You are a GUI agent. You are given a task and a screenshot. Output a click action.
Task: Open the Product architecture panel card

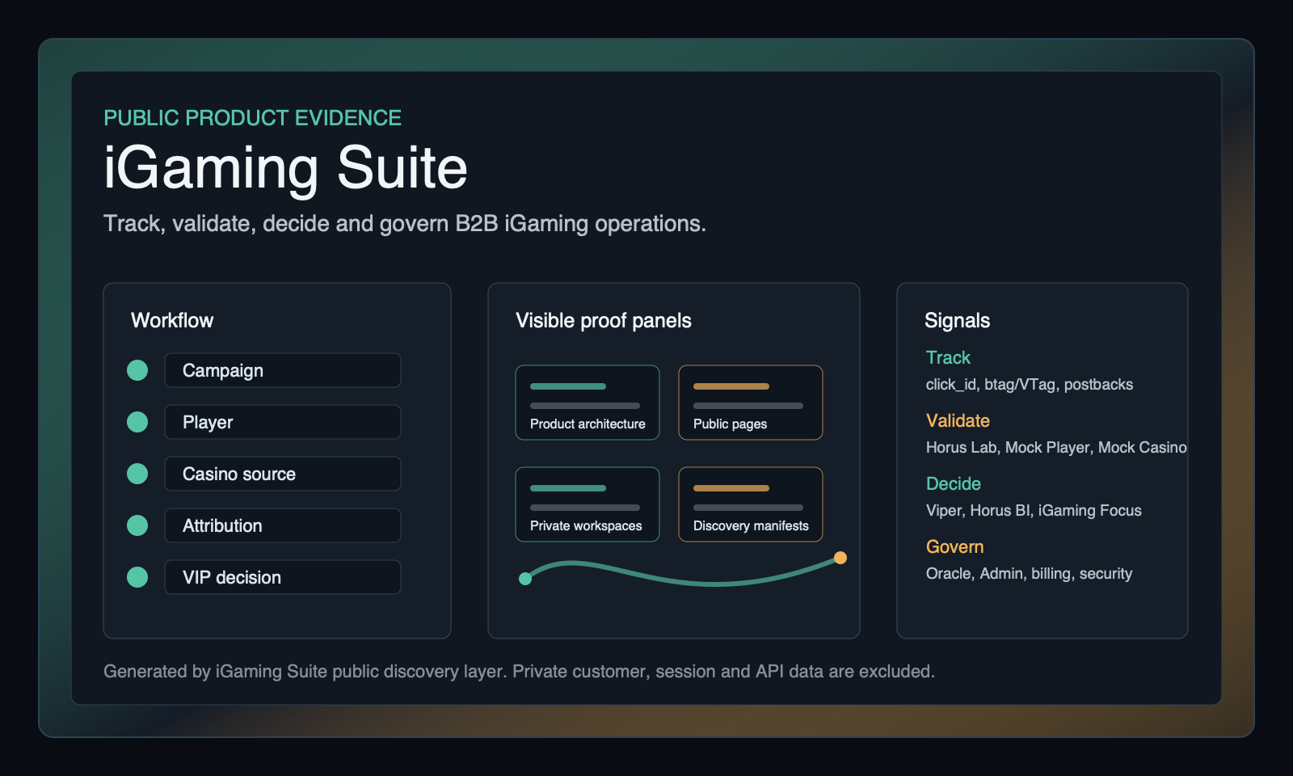click(588, 403)
